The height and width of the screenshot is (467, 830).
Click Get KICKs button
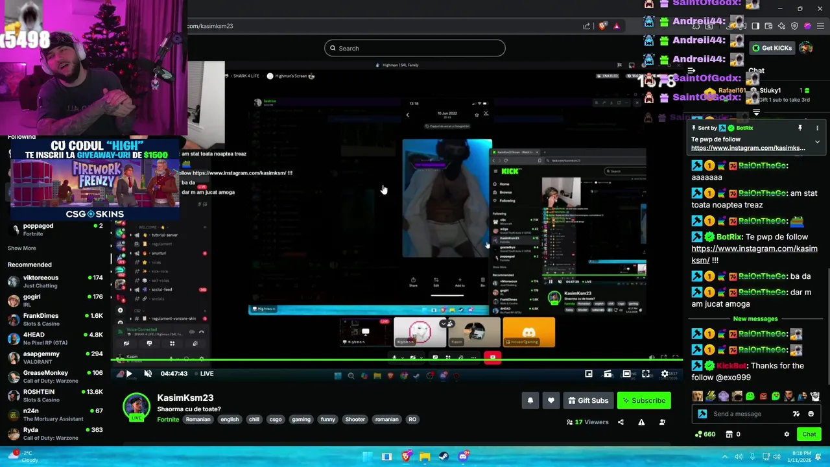pyautogui.click(x=772, y=48)
